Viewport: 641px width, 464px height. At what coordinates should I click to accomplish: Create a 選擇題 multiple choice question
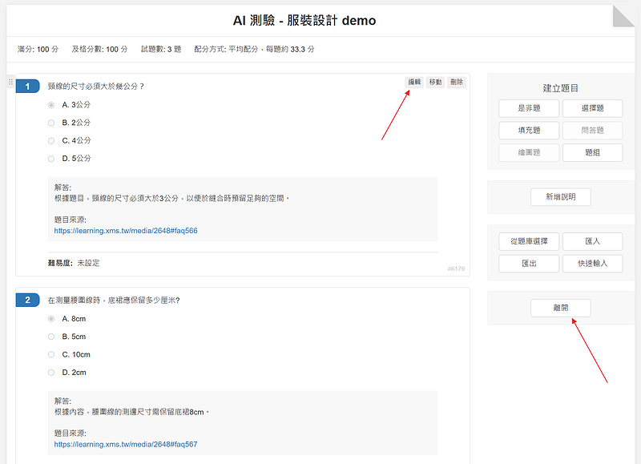click(592, 108)
